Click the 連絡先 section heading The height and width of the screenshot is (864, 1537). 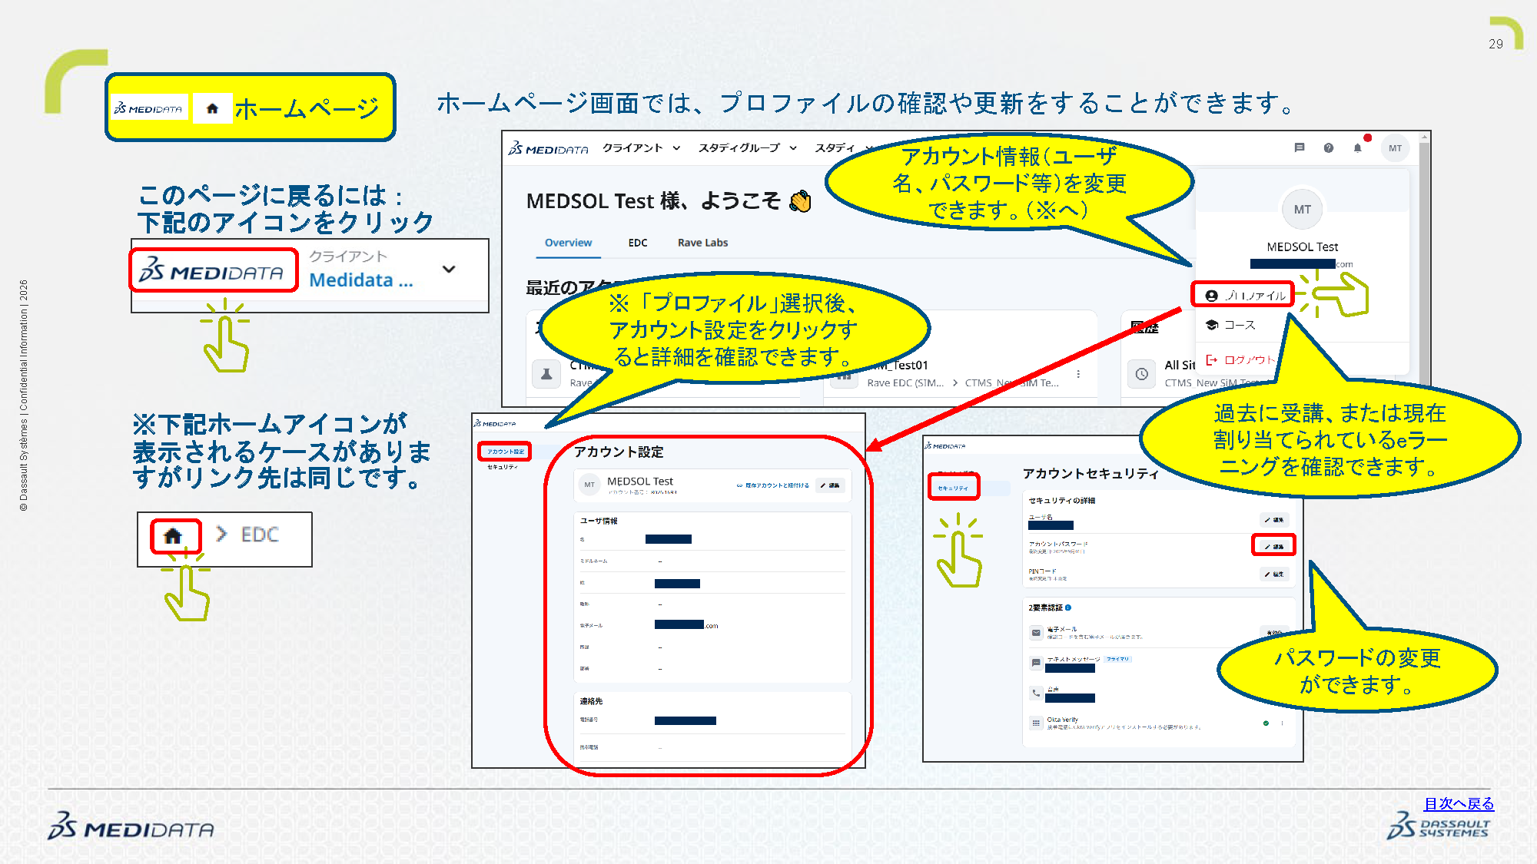[591, 701]
